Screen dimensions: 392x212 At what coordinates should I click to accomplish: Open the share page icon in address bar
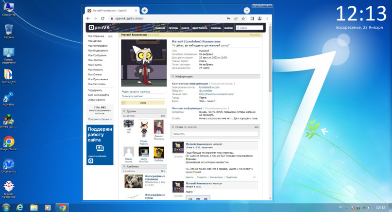[x=236, y=18]
